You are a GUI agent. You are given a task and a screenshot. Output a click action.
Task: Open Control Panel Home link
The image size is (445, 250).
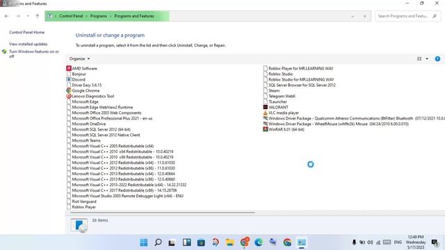[x=26, y=33]
